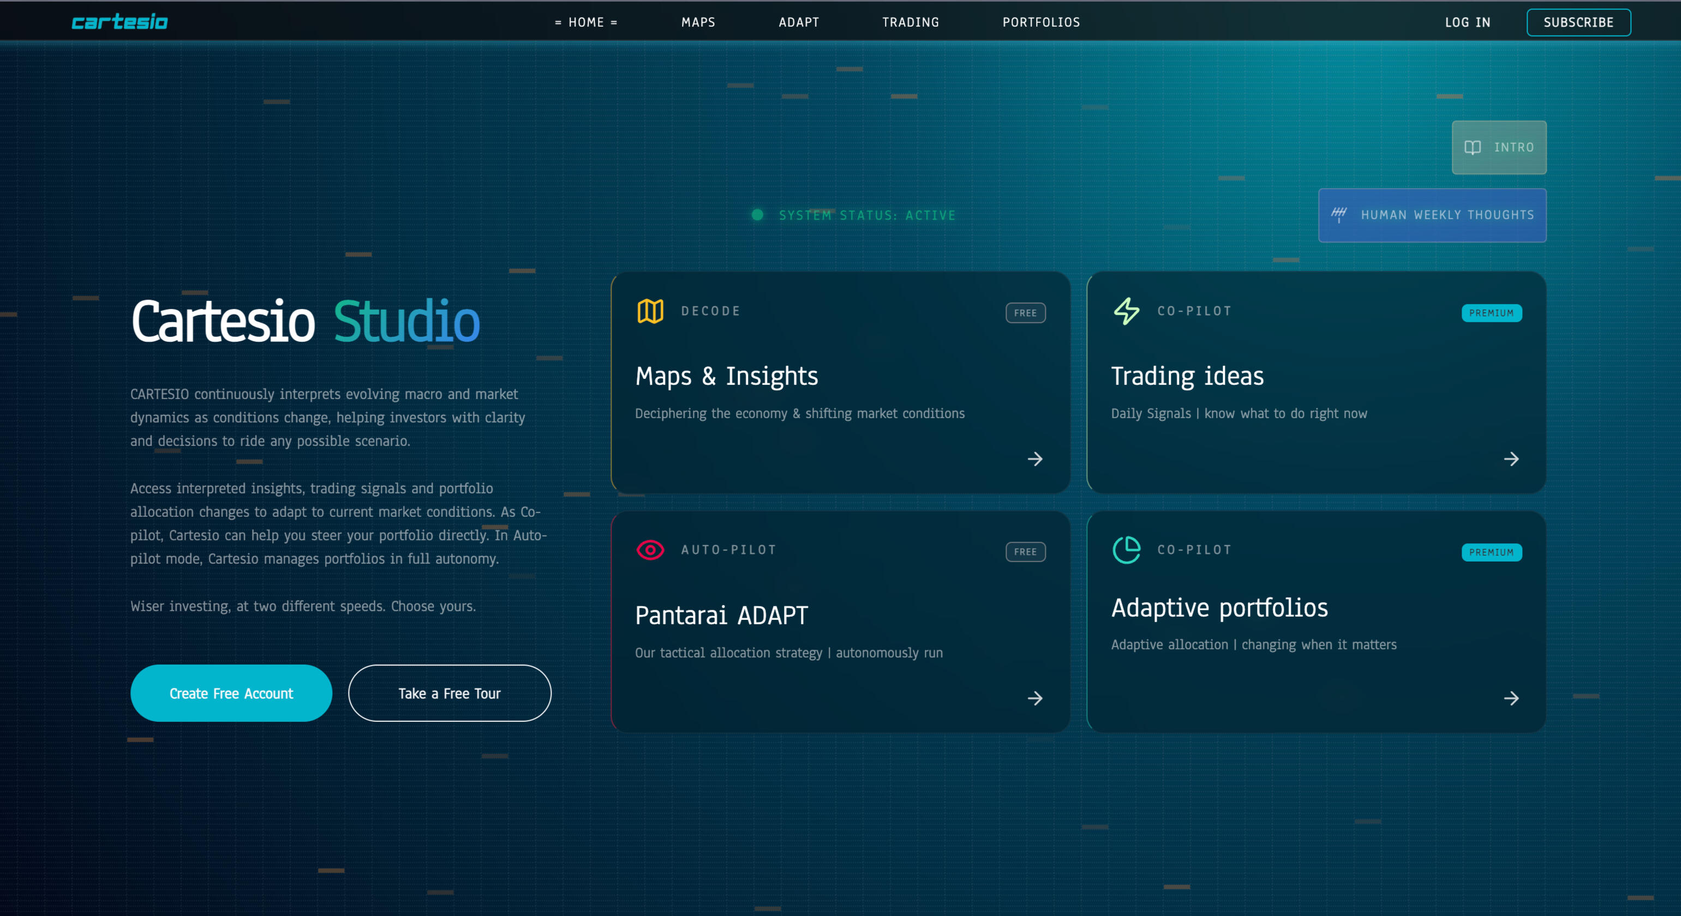Open the Intro button

coord(1499,147)
